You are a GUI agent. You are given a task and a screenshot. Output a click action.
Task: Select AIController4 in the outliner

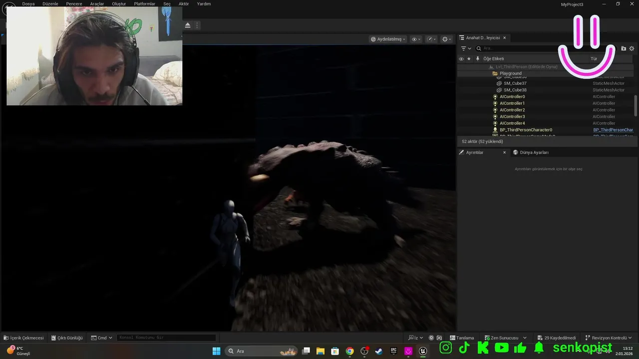click(512, 123)
